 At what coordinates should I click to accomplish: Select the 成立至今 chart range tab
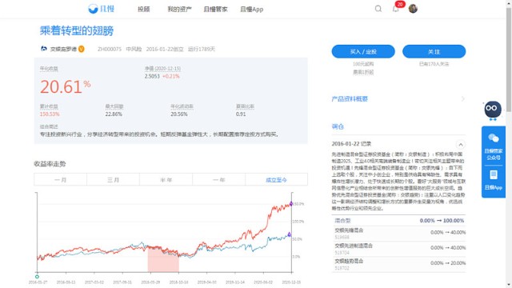coord(276,180)
